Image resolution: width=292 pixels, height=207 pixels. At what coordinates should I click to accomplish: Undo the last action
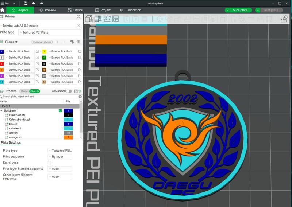(x=34, y=3)
